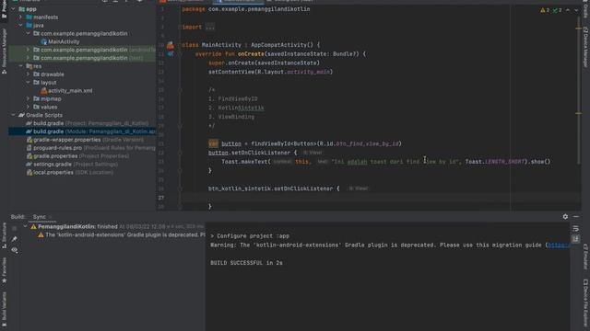Click the activity_main.xml file icon
Viewport: 590px width, 331px height.
coord(43,90)
